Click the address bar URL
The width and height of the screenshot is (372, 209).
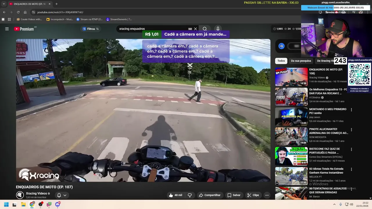[60, 12]
